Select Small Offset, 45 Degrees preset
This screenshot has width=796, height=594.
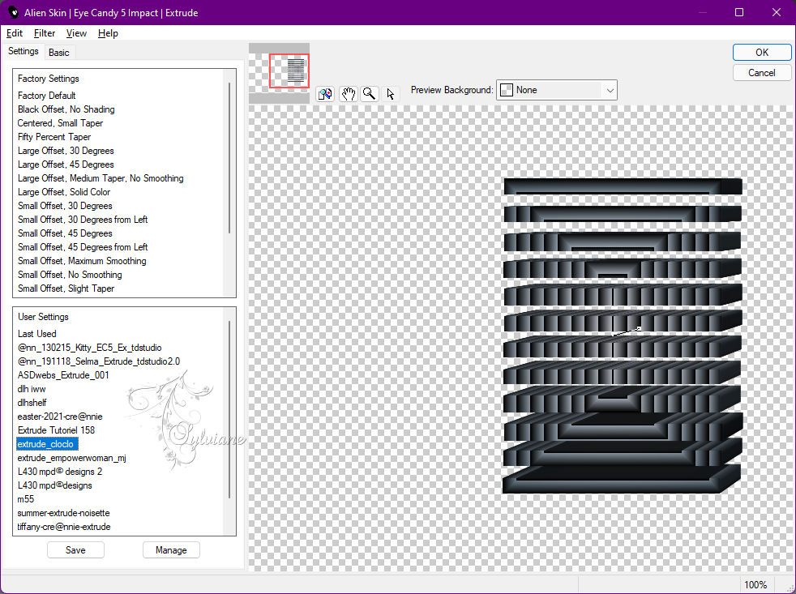65,233
